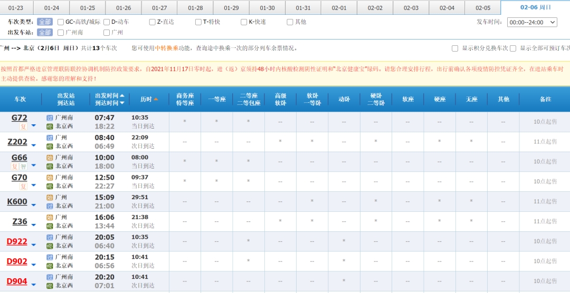Click the 复 icon under train G72
Screen dimensions: 570x293
[x=23, y=126]
